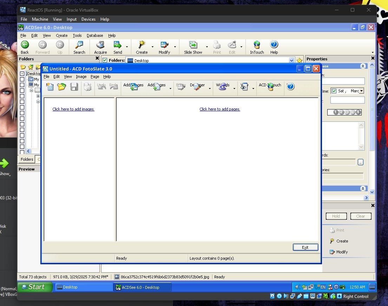Click the Properties panel scroll down arrow
Screen dimensions: 388x306
pyautogui.click(x=372, y=192)
